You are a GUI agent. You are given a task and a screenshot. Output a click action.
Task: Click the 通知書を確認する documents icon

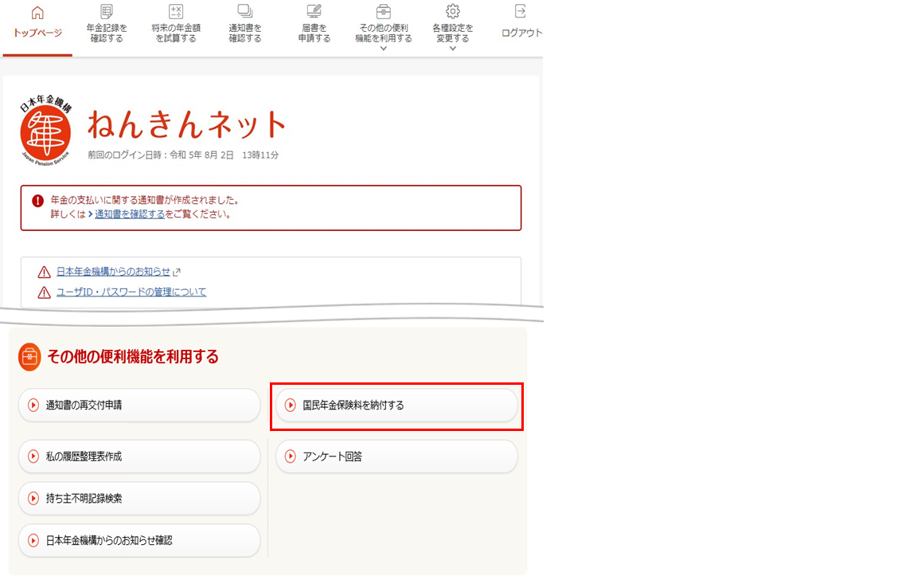click(244, 12)
